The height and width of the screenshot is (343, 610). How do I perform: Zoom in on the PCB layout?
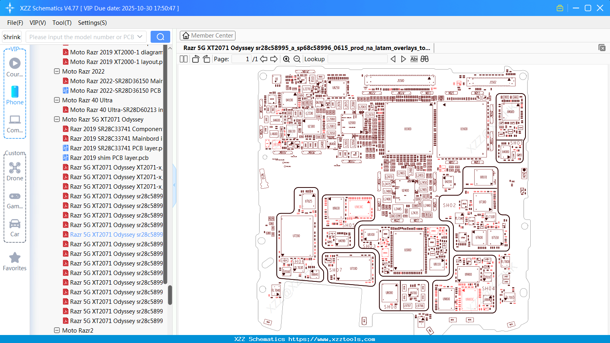(x=286, y=59)
